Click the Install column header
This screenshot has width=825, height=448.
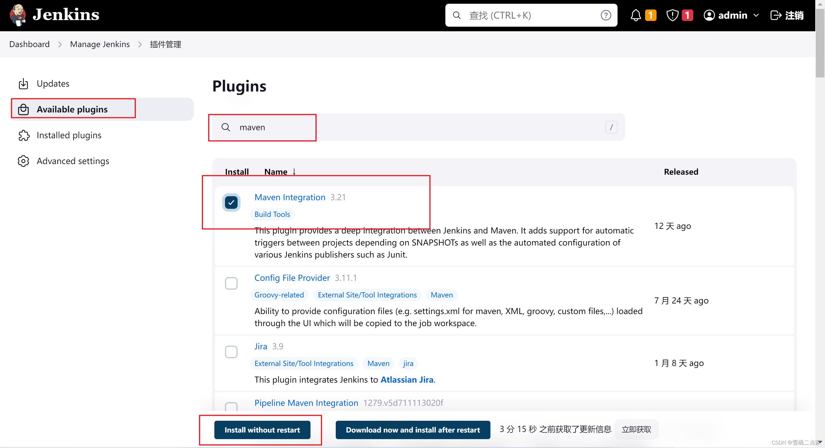point(237,172)
